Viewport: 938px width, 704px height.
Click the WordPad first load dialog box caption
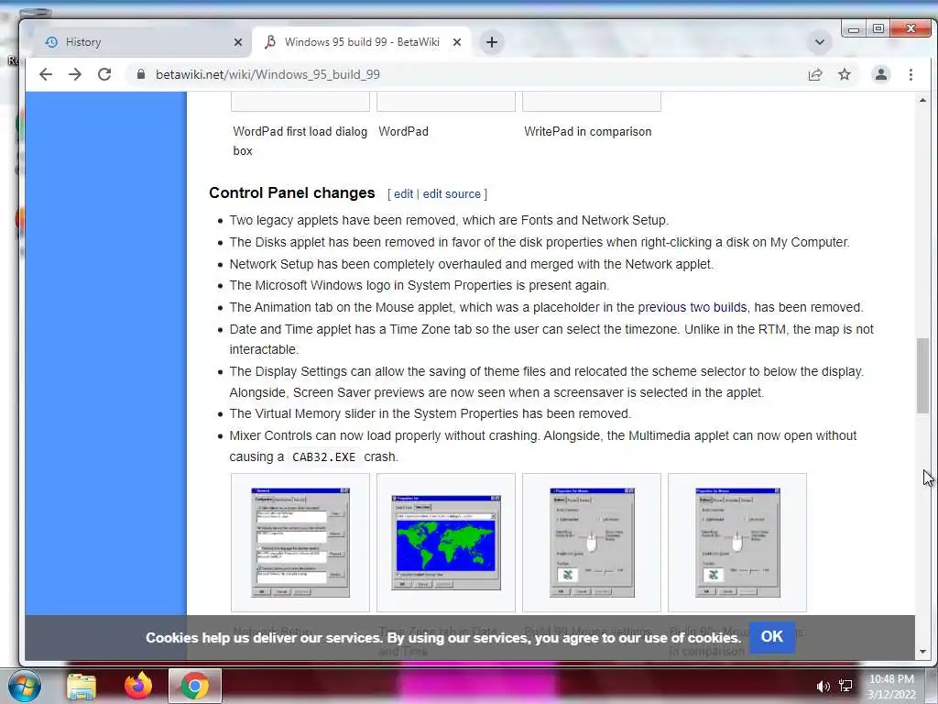(300, 141)
